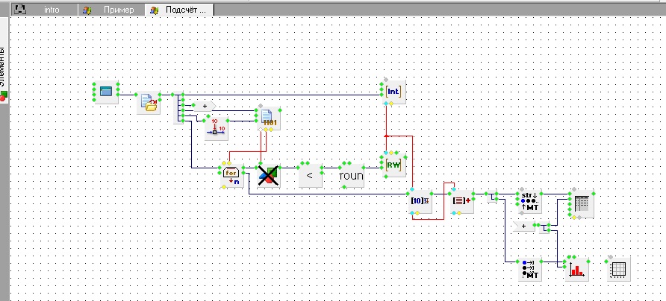Select the grid element at bottom right
The width and height of the screenshot is (666, 301).
[620, 269]
